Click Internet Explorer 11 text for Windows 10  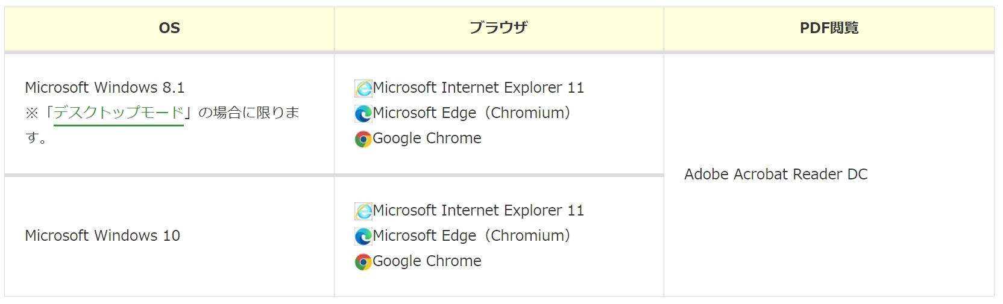click(x=479, y=211)
